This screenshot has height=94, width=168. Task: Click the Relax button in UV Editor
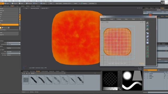coord(126,19)
